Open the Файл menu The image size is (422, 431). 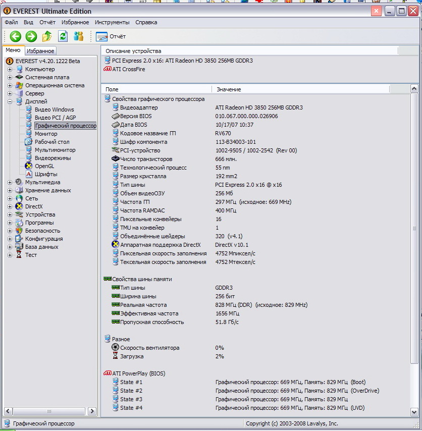[x=11, y=22]
